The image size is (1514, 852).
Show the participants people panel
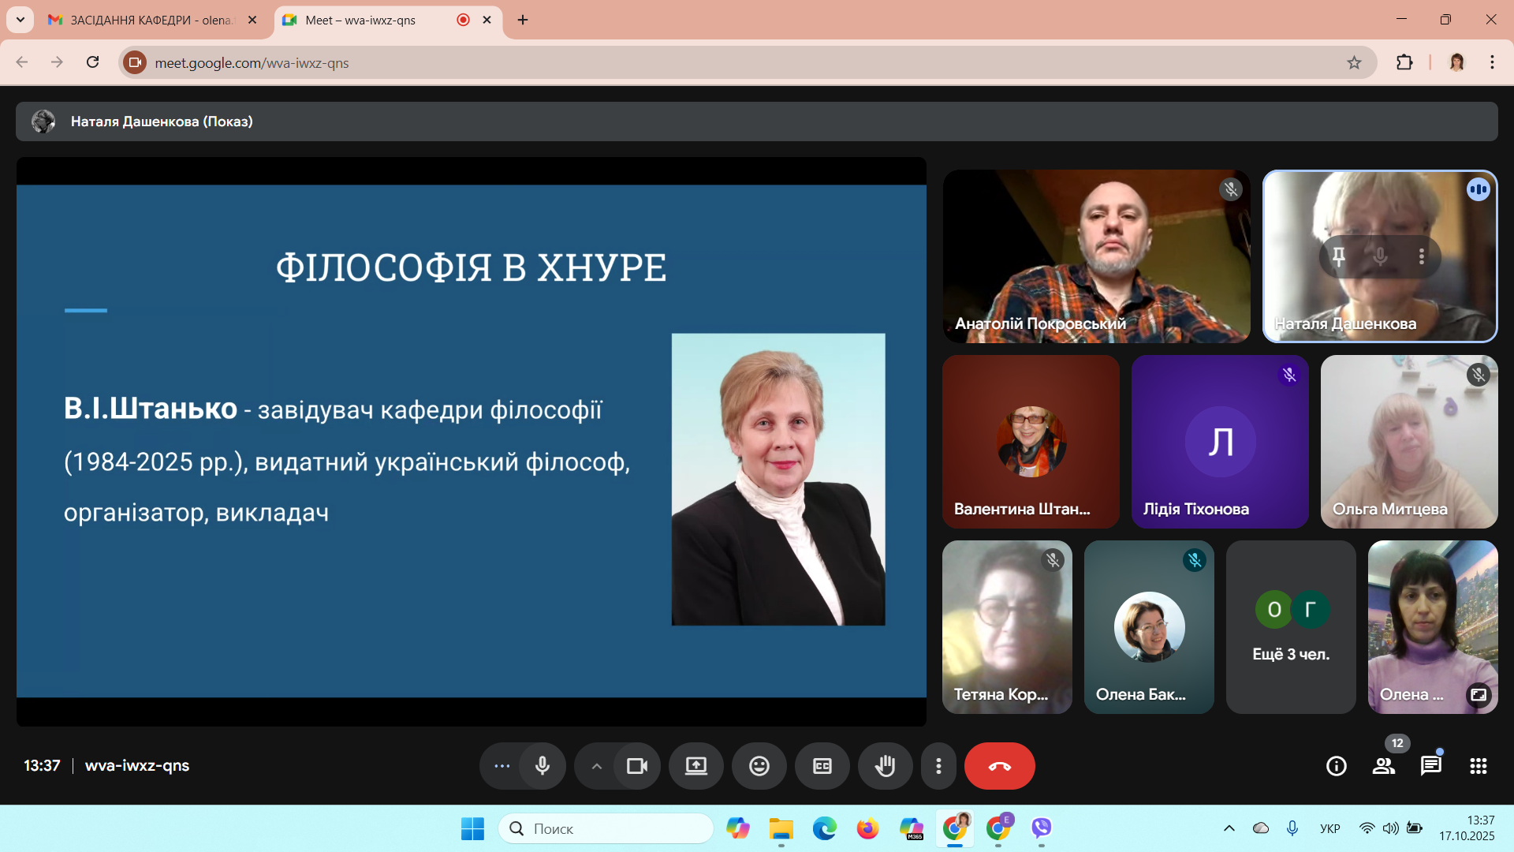click(x=1383, y=766)
